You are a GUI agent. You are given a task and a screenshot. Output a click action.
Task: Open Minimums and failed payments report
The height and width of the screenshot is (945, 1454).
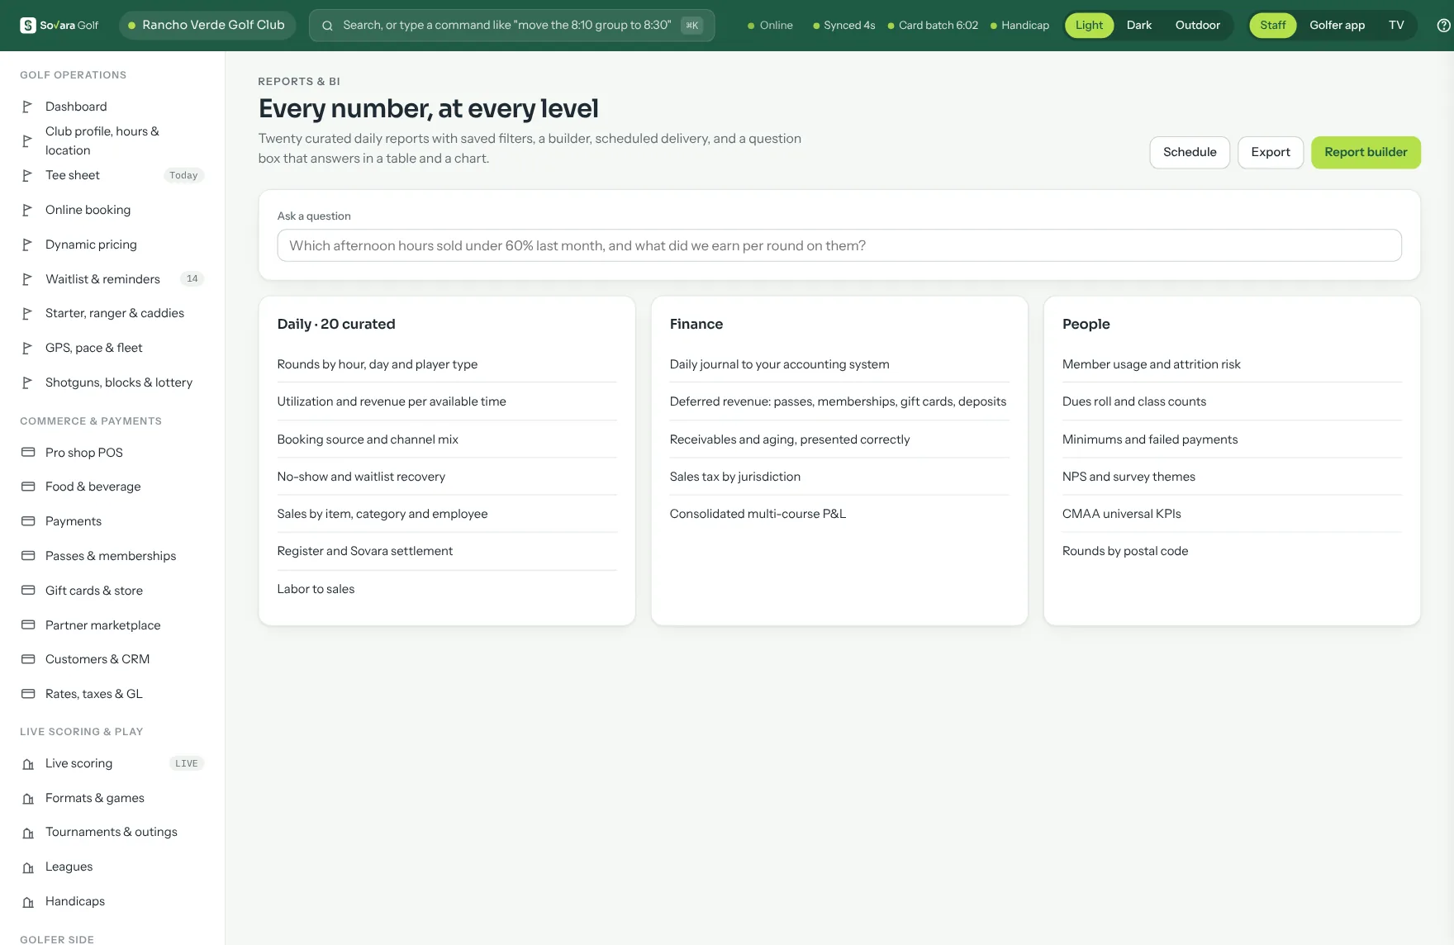[1232, 439]
